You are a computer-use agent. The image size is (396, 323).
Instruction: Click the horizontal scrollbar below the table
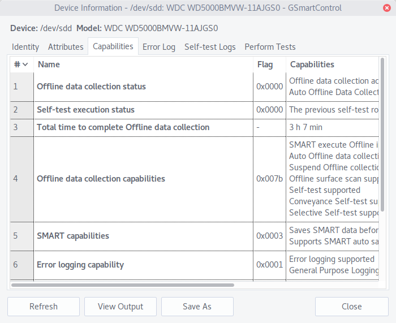(x=123, y=285)
